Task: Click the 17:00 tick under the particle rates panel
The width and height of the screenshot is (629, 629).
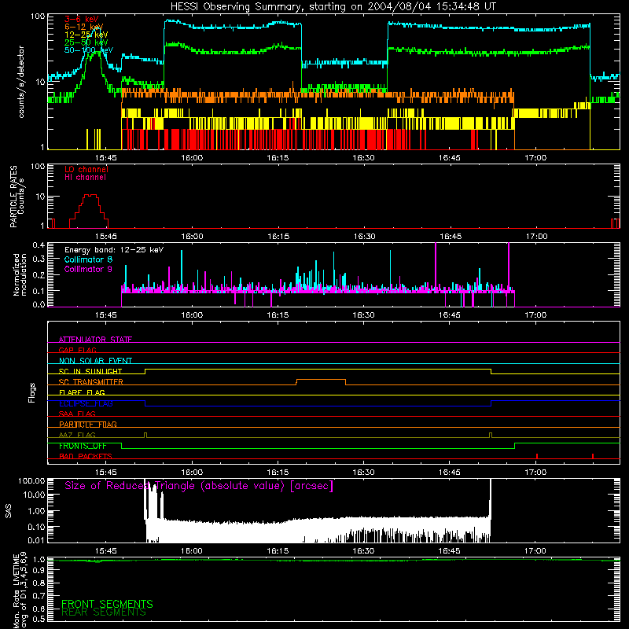Action: [x=536, y=237]
